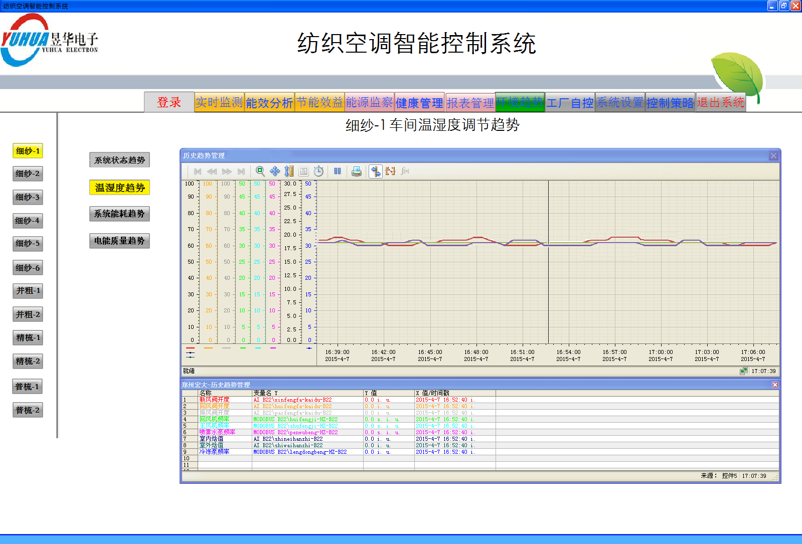Select workshop 普梳-2
The height and width of the screenshot is (544, 802).
(28, 410)
